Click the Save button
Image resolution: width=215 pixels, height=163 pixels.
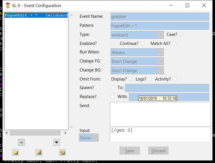(x=129, y=151)
